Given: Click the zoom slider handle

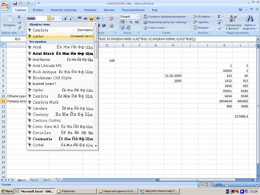Looking at the screenshot, I should pos(241,184).
